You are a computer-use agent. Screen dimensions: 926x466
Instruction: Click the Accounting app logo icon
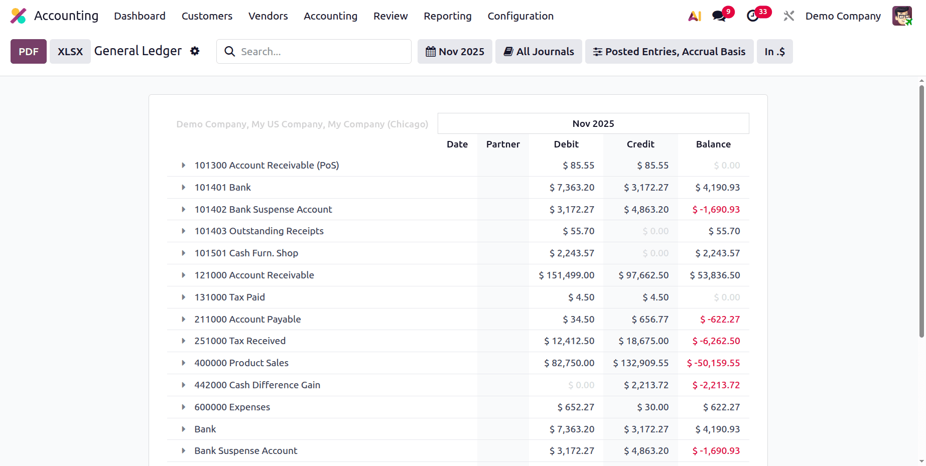tap(19, 16)
